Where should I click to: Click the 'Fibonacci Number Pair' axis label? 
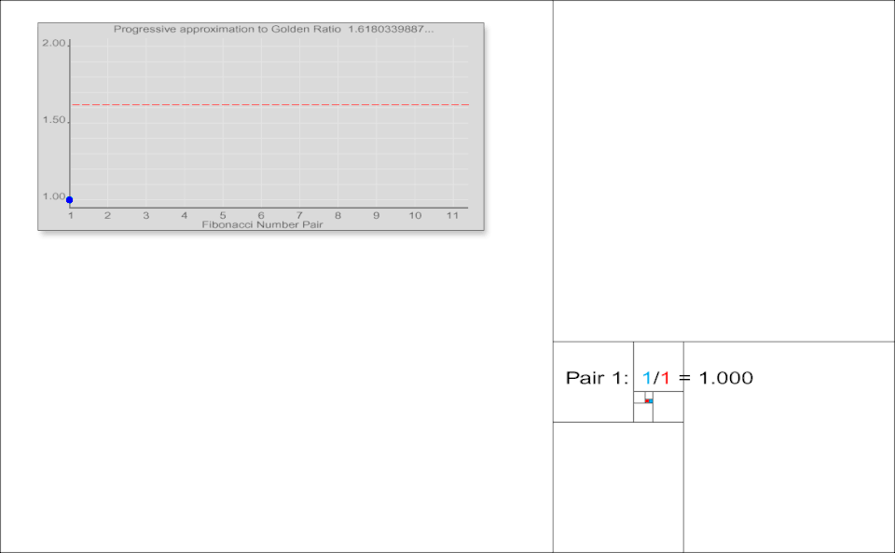263,224
